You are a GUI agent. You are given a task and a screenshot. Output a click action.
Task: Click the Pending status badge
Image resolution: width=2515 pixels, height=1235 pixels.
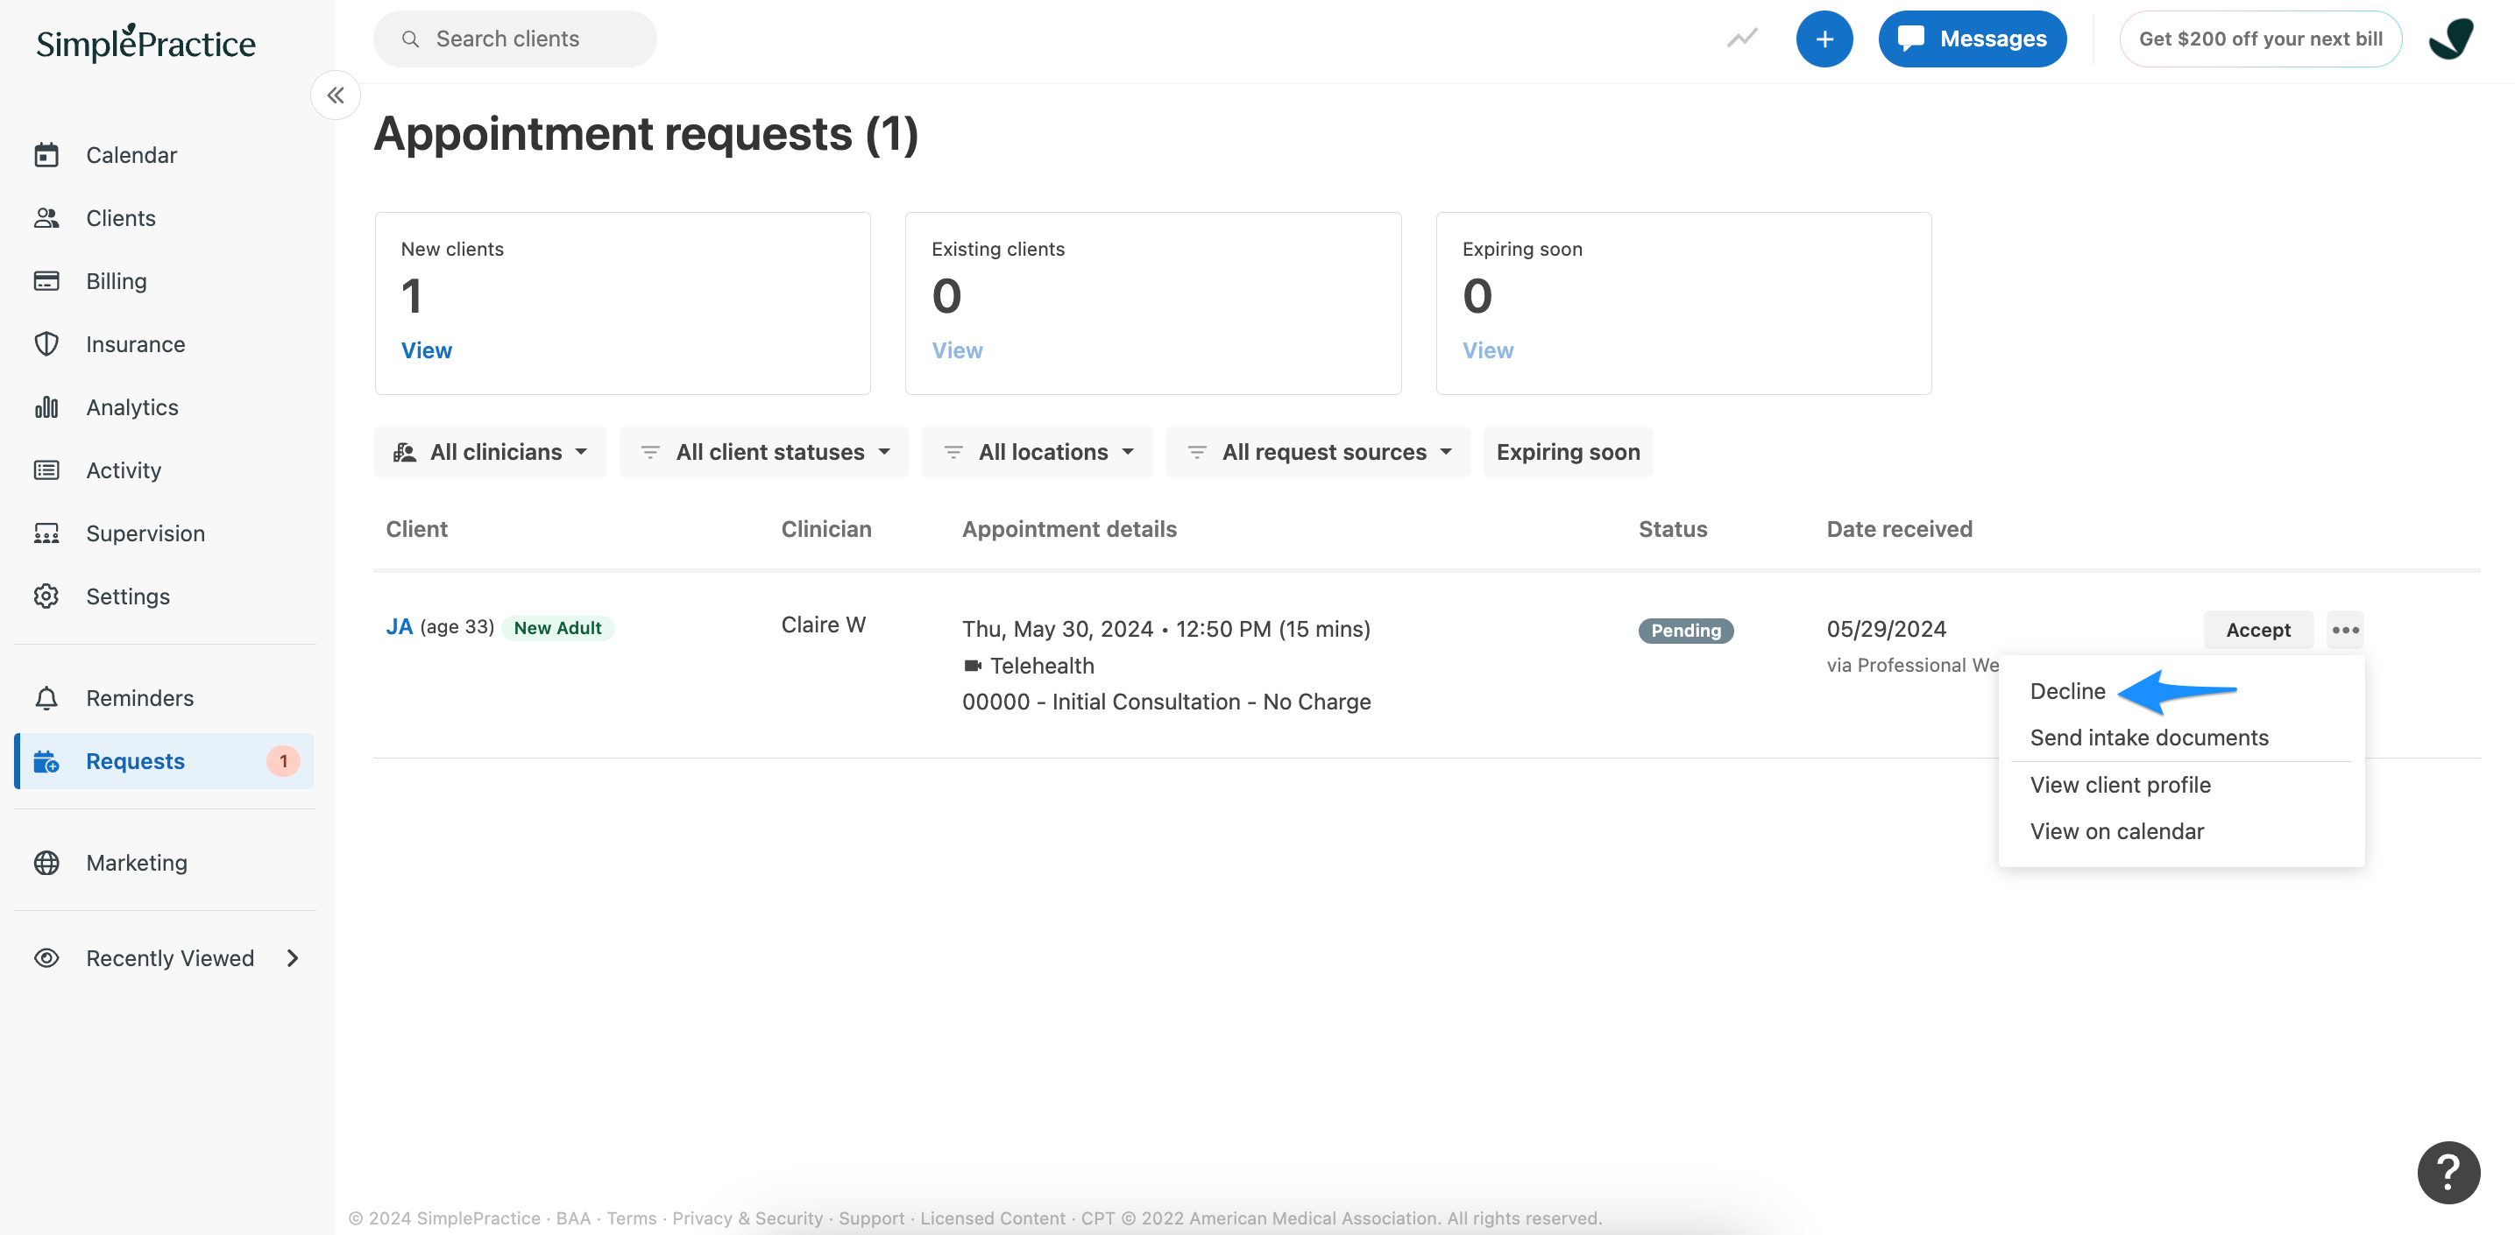(x=1686, y=630)
